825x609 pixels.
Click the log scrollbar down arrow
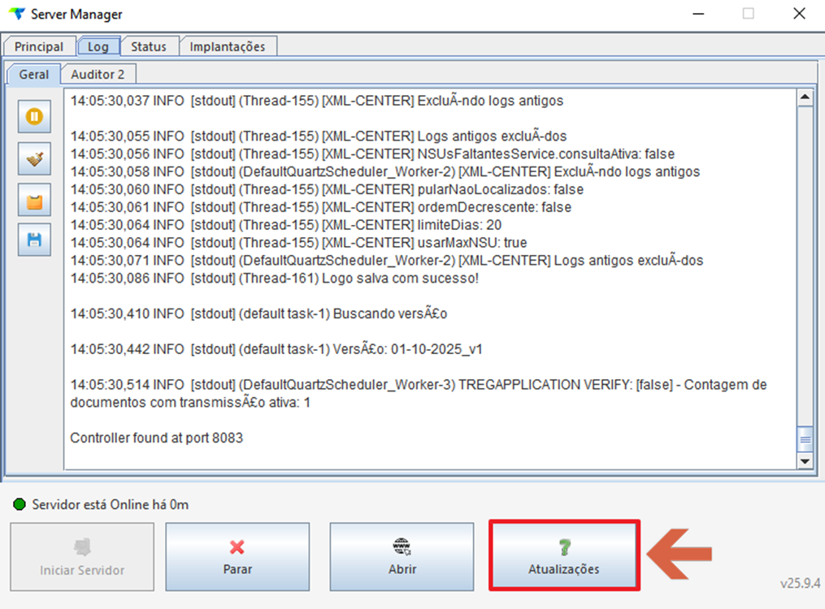click(805, 461)
